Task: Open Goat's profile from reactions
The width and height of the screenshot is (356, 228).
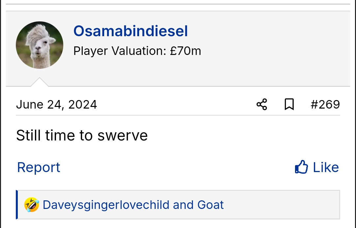Action: [x=210, y=205]
